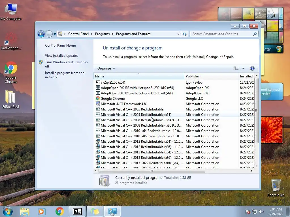Open the Control Panel Home link

pyautogui.click(x=60, y=45)
